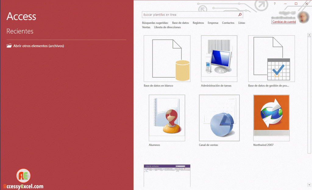The height and width of the screenshot is (190, 312).
Task: Choose the Contactos search suggestion
Action: [x=228, y=23]
